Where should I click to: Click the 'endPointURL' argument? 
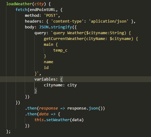coord(43,10)
